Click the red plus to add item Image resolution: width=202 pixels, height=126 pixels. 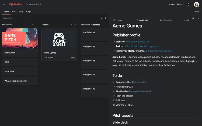pyautogui.click(x=97, y=18)
